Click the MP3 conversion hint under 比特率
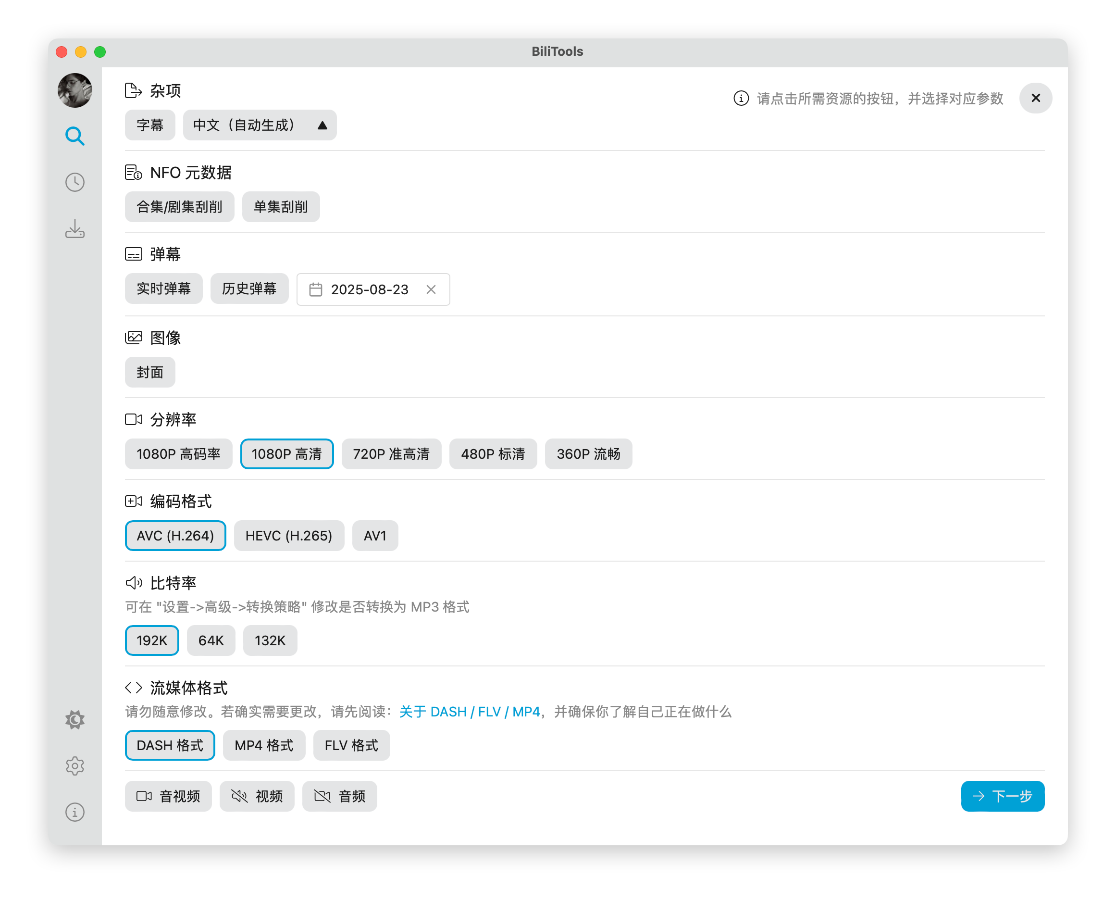This screenshot has height=903, width=1116. (x=298, y=607)
